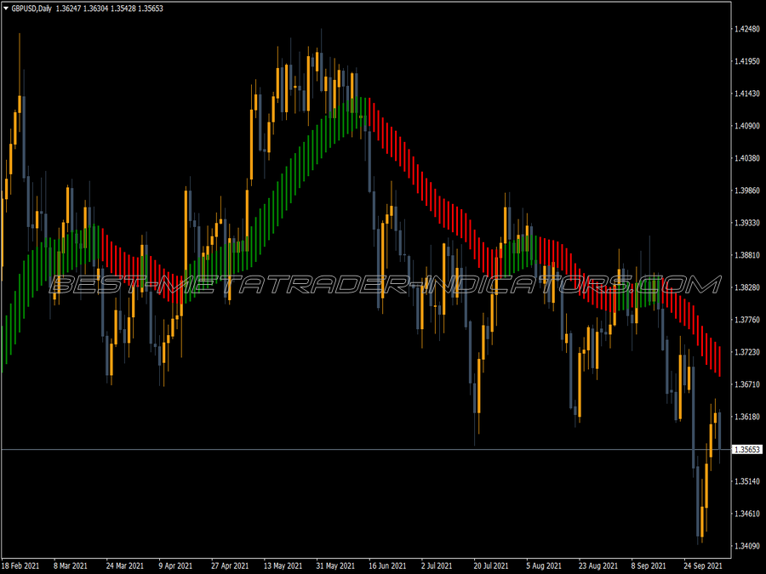Click price axis label 1.36180

(x=747, y=417)
